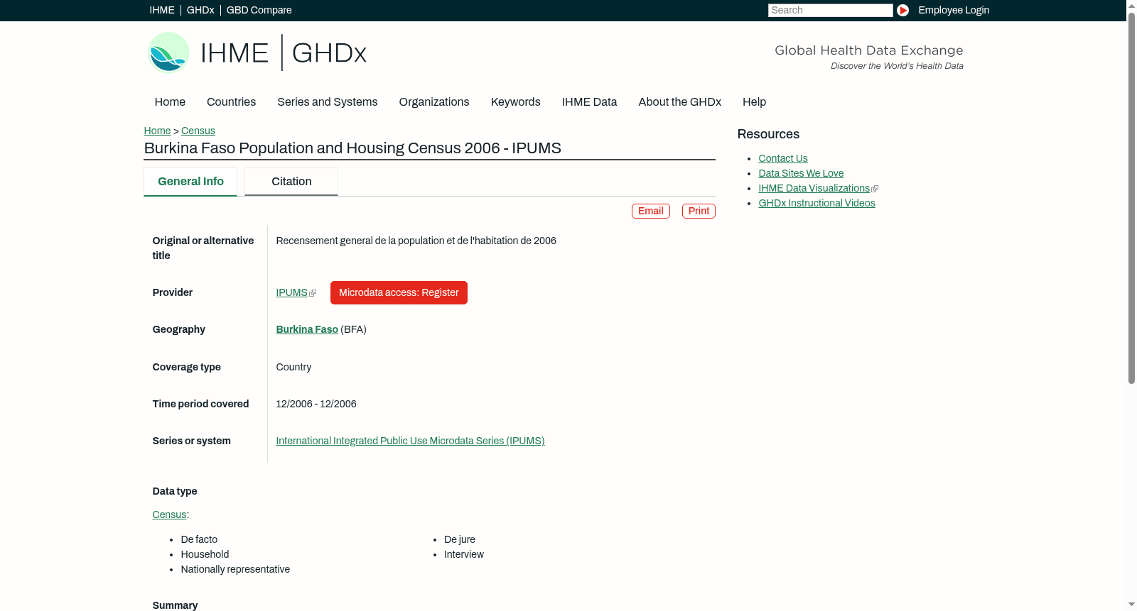
Task: Click the 'Time period covered' label
Action: [x=200, y=404]
